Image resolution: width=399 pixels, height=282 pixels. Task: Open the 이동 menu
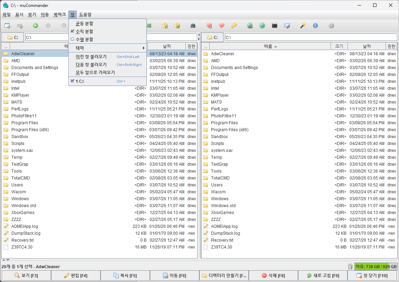[45, 15]
